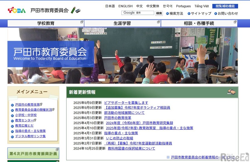Open 教育広報とだ menu link
250x162 pixels.
point(24,125)
